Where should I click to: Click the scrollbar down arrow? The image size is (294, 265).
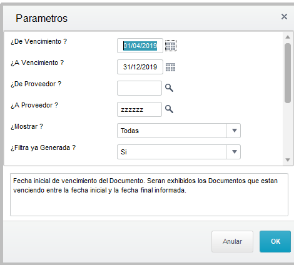pos(288,160)
